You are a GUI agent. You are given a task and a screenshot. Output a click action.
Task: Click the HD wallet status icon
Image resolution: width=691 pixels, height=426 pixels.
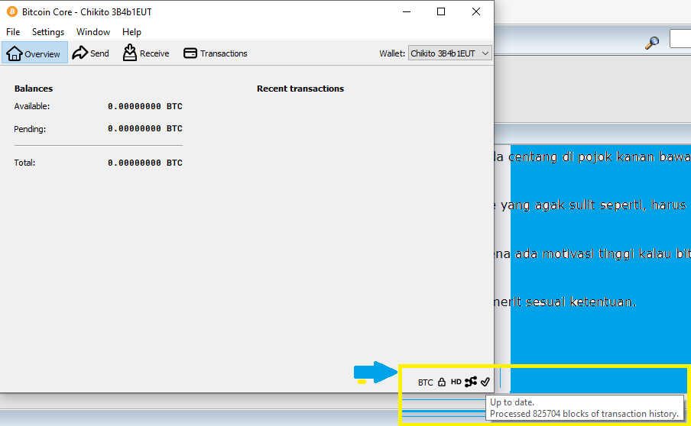click(456, 382)
